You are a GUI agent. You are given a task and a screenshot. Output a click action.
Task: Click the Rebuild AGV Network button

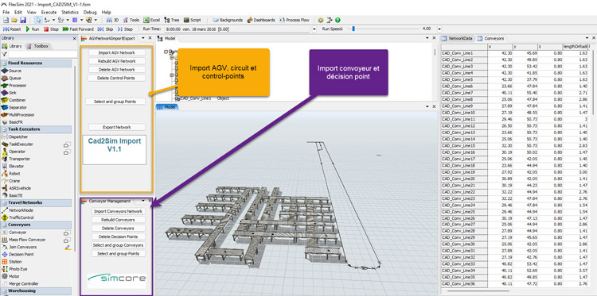coord(116,61)
